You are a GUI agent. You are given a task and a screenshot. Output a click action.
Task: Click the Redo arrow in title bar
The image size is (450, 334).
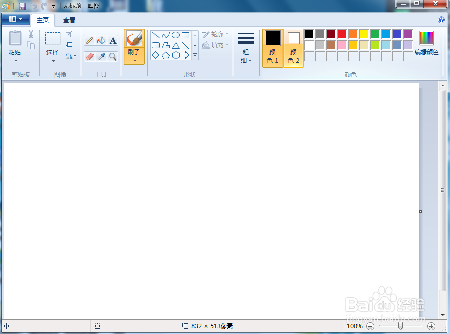(x=44, y=6)
